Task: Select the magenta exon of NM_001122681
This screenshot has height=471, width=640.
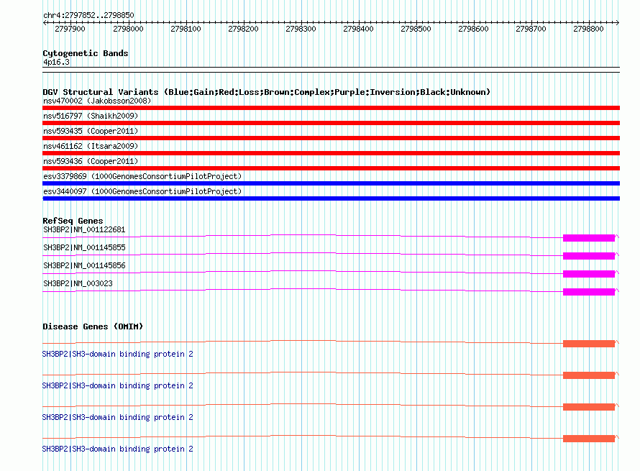Action: [x=588, y=238]
